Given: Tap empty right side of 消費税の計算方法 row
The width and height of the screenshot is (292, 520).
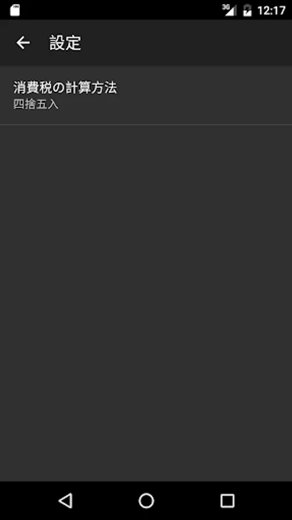Looking at the screenshot, I should coord(205,95).
